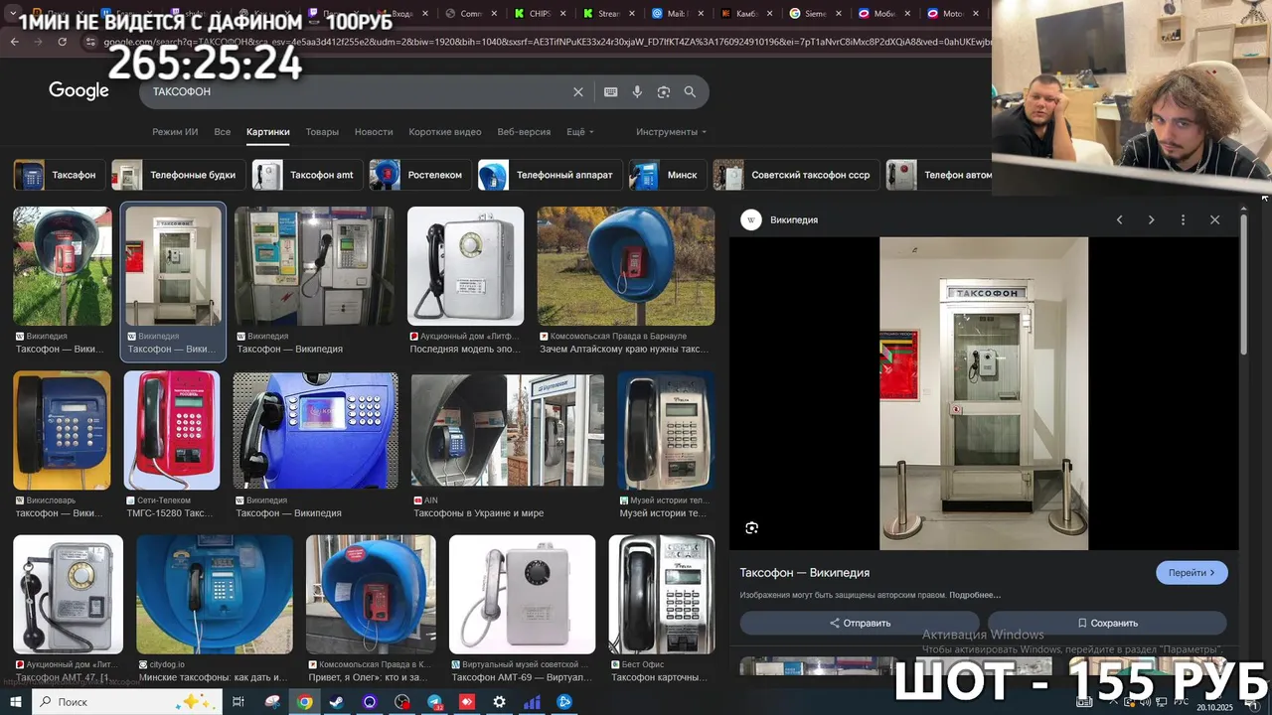Screen dimensions: 1272x715
Task: Open the Минские таксофоны citydog.io thumbnail
Action: click(x=215, y=594)
